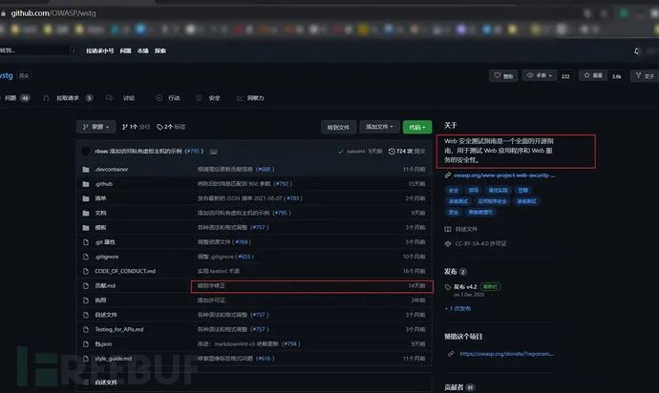Viewport: 659px width, 393px height.
Task: Switch to the 安全 repository tab
Action: pyautogui.click(x=208, y=98)
